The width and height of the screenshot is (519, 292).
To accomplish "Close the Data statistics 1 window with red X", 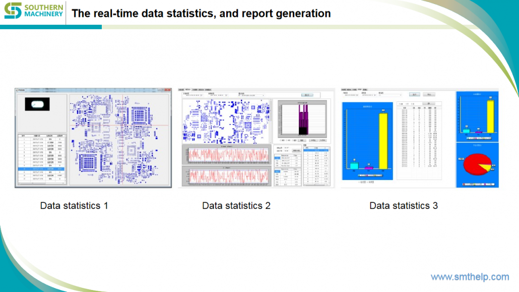I will pyautogui.click(x=168, y=90).
